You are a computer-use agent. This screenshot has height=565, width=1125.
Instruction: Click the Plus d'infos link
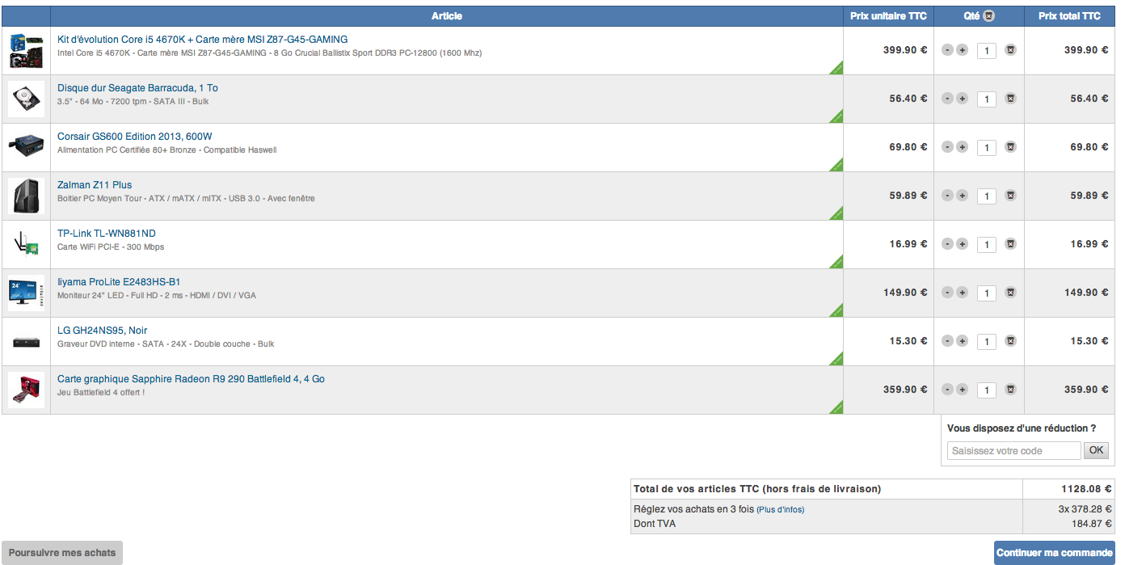[780, 510]
